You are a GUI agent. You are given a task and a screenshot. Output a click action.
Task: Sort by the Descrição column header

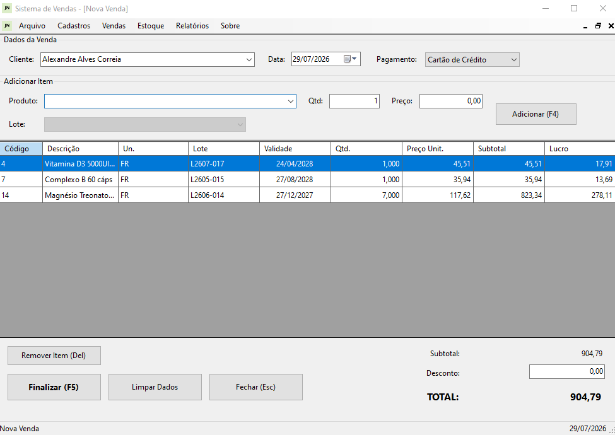click(x=80, y=149)
